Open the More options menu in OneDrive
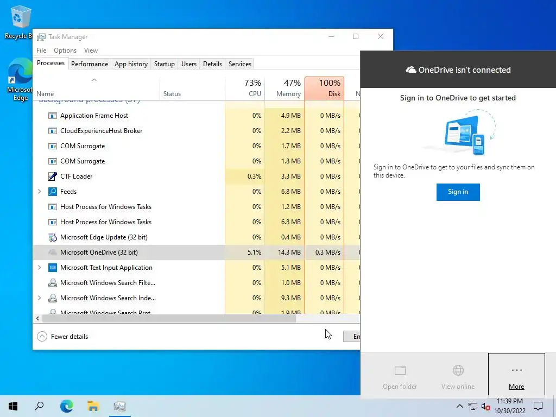The width and height of the screenshot is (556, 417). [x=517, y=375]
